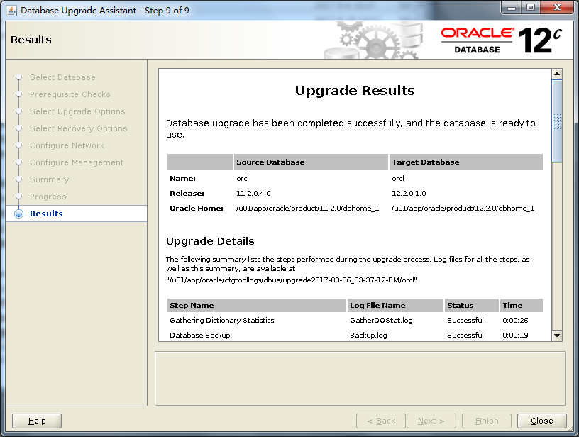This screenshot has width=579, height=437.
Task: Click the scroll-down arrow on the results pane
Action: [556, 334]
